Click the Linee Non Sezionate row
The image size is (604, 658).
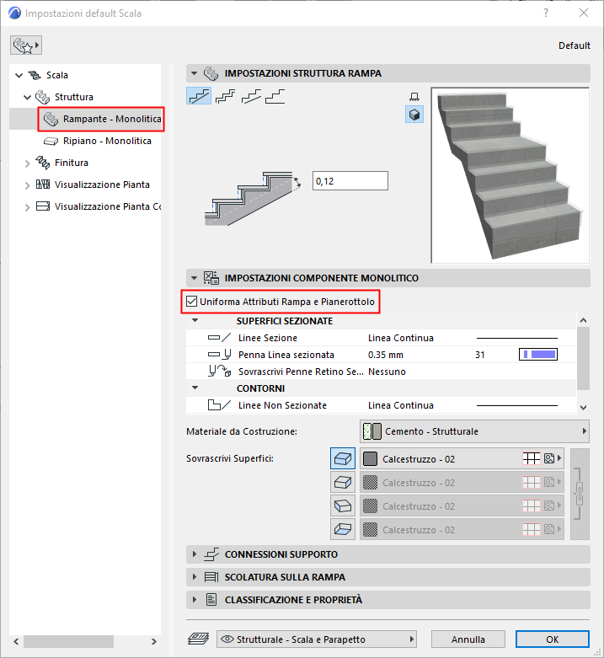coord(381,405)
